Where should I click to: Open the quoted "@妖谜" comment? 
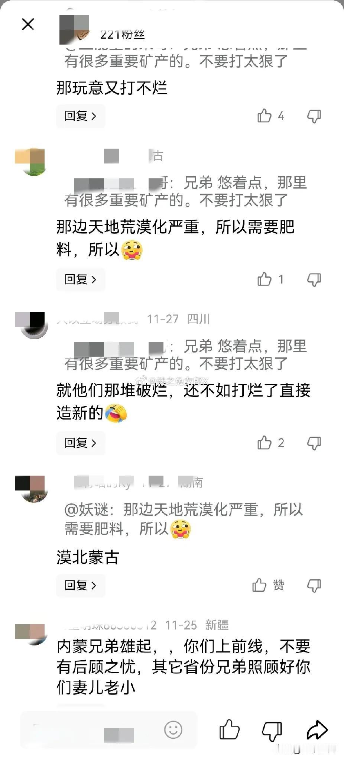pyautogui.click(x=184, y=519)
